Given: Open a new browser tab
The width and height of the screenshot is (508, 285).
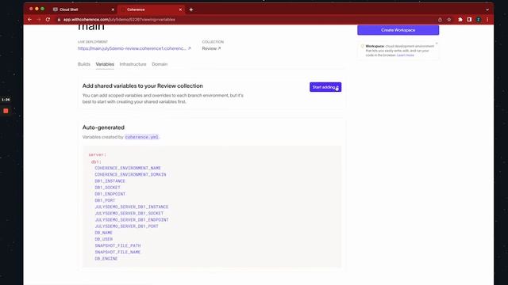Looking at the screenshot, I should click(x=191, y=9).
